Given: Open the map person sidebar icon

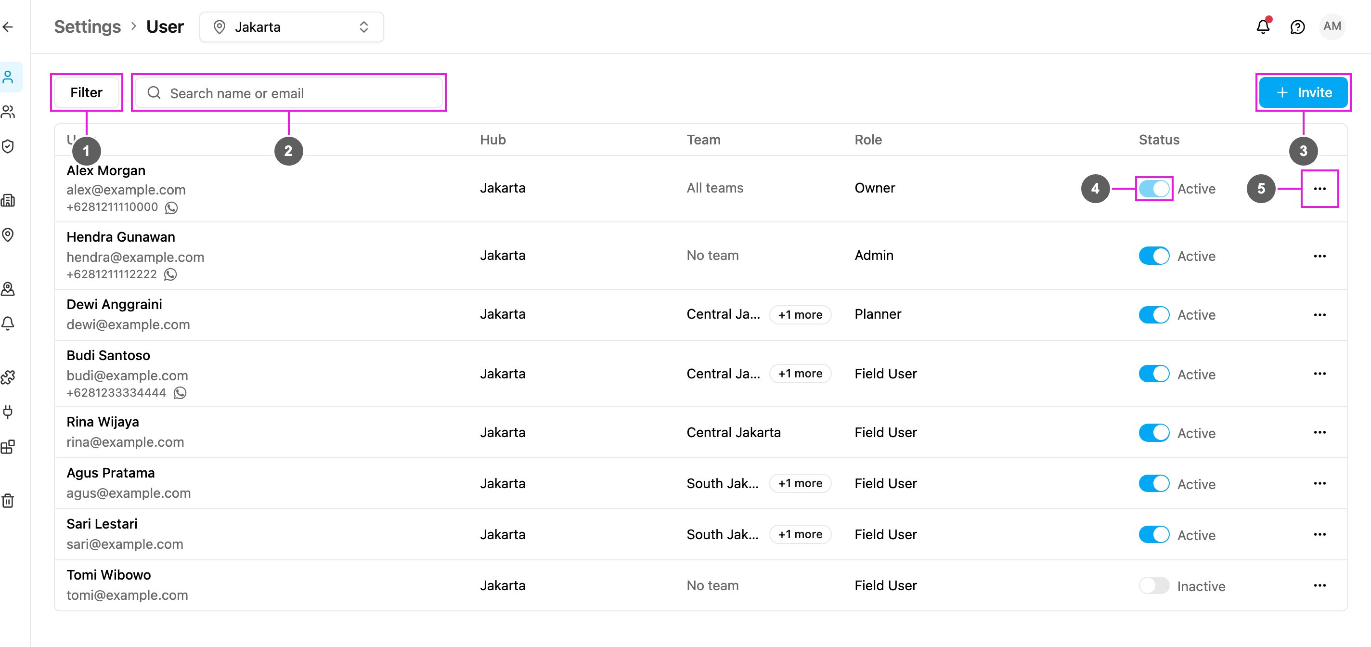Looking at the screenshot, I should click(x=8, y=289).
